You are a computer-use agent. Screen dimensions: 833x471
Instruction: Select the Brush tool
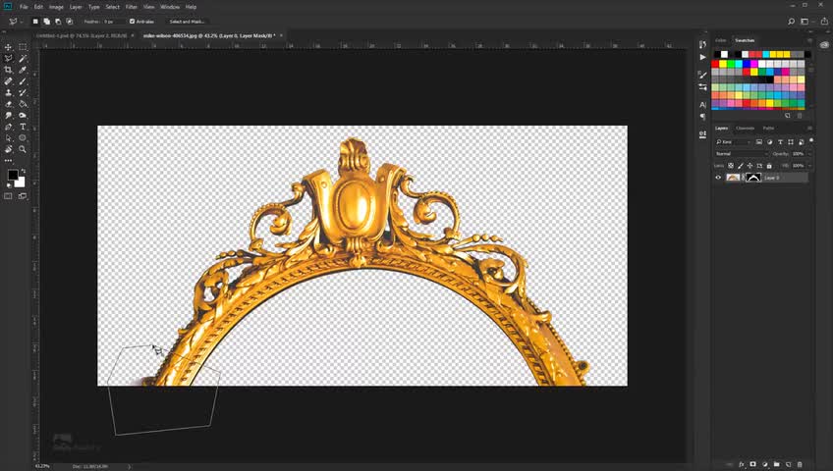click(x=23, y=81)
